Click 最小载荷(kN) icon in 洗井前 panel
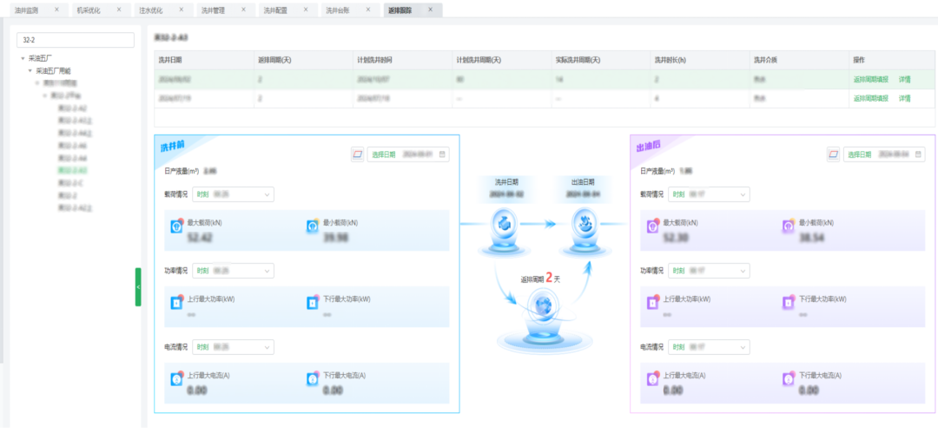Image resolution: width=938 pixels, height=433 pixels. point(313,226)
